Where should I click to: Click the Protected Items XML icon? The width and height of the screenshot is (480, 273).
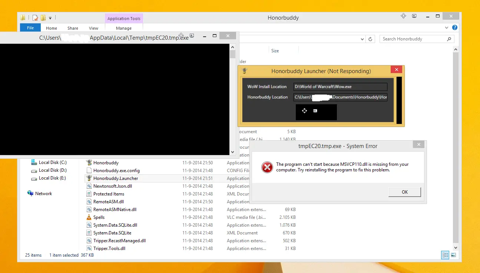click(89, 194)
